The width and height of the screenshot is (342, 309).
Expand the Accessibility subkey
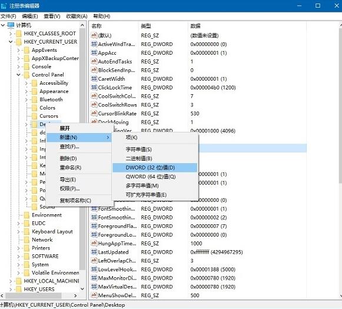point(26,83)
